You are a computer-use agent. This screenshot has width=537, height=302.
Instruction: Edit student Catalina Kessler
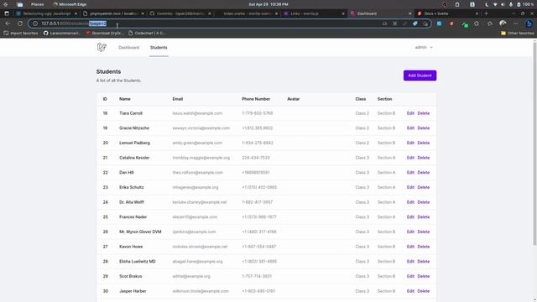(410, 158)
